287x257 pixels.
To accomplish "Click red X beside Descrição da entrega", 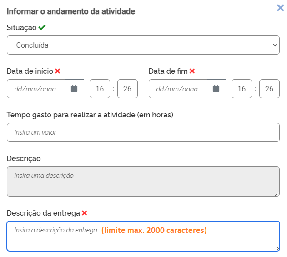I will pos(84,213).
